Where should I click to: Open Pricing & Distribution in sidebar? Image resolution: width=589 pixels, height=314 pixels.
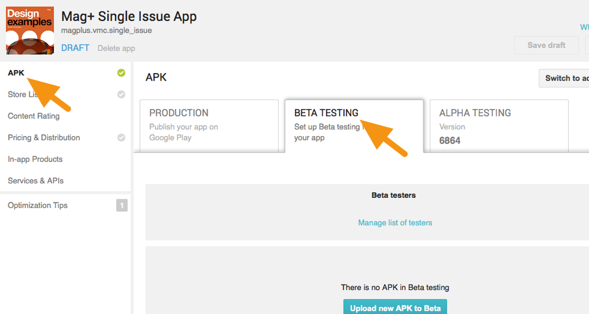click(x=44, y=138)
